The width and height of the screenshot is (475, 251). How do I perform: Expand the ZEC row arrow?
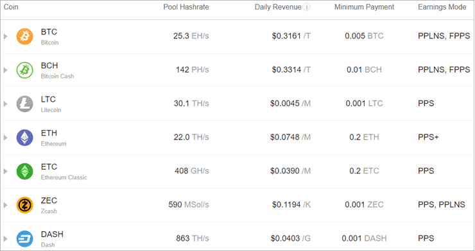click(x=5, y=205)
